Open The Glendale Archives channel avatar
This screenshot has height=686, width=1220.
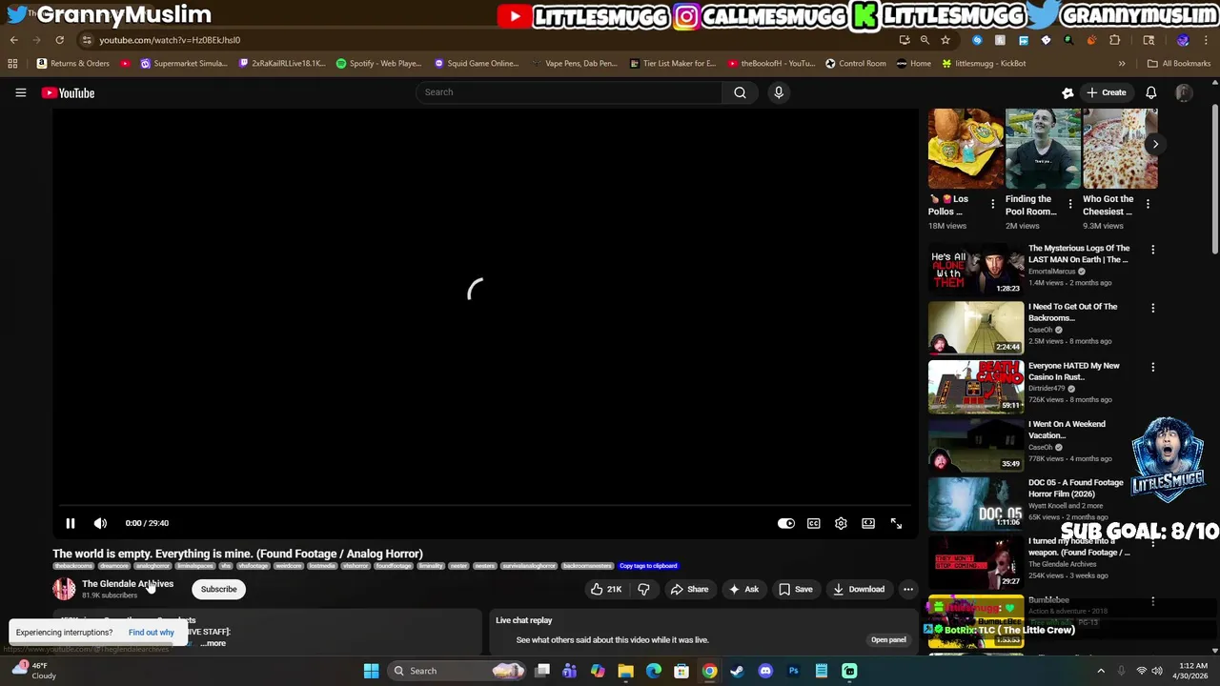[x=64, y=589]
